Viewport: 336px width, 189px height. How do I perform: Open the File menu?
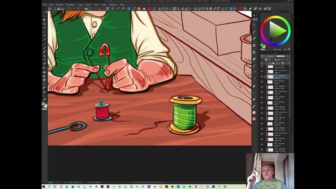(45, 5)
